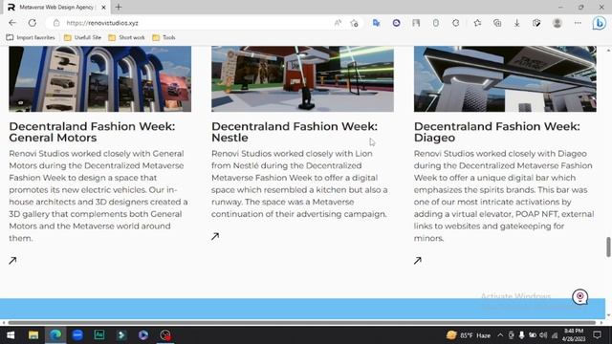The width and height of the screenshot is (612, 344).
Task: Open File Explorer from the taskbar
Action: tap(33, 335)
